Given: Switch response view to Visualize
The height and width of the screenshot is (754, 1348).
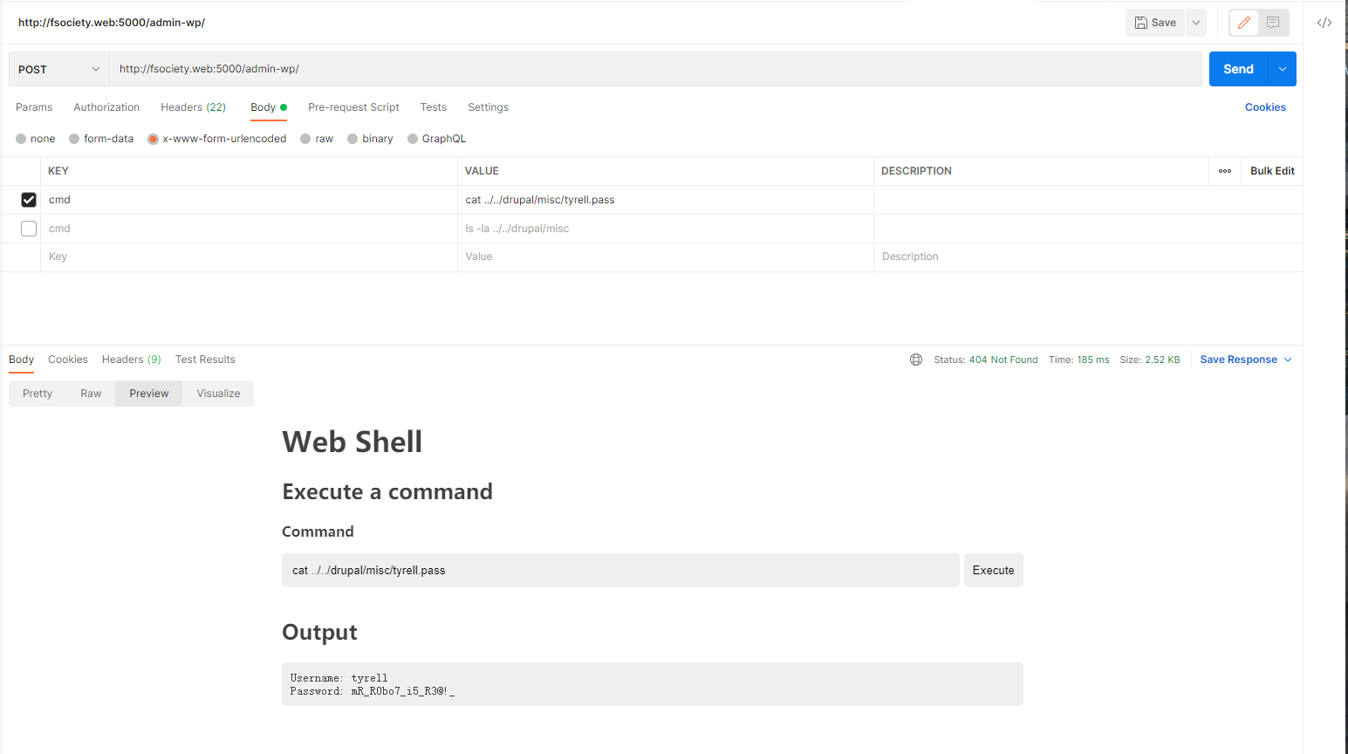Looking at the screenshot, I should [218, 394].
